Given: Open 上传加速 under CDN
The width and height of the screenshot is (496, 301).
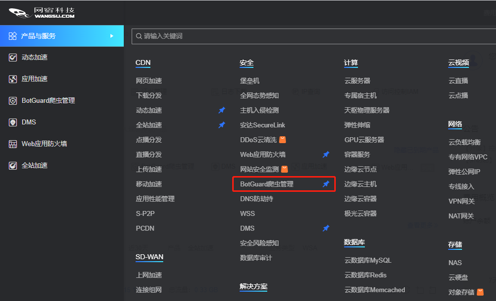Looking at the screenshot, I should coord(149,169).
